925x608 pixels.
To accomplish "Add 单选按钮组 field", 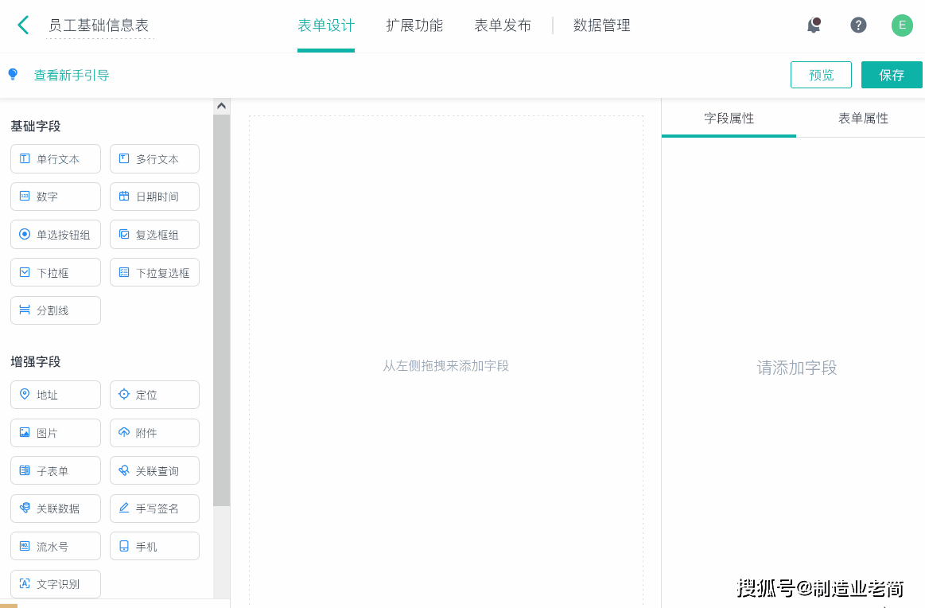I will click(x=56, y=234).
